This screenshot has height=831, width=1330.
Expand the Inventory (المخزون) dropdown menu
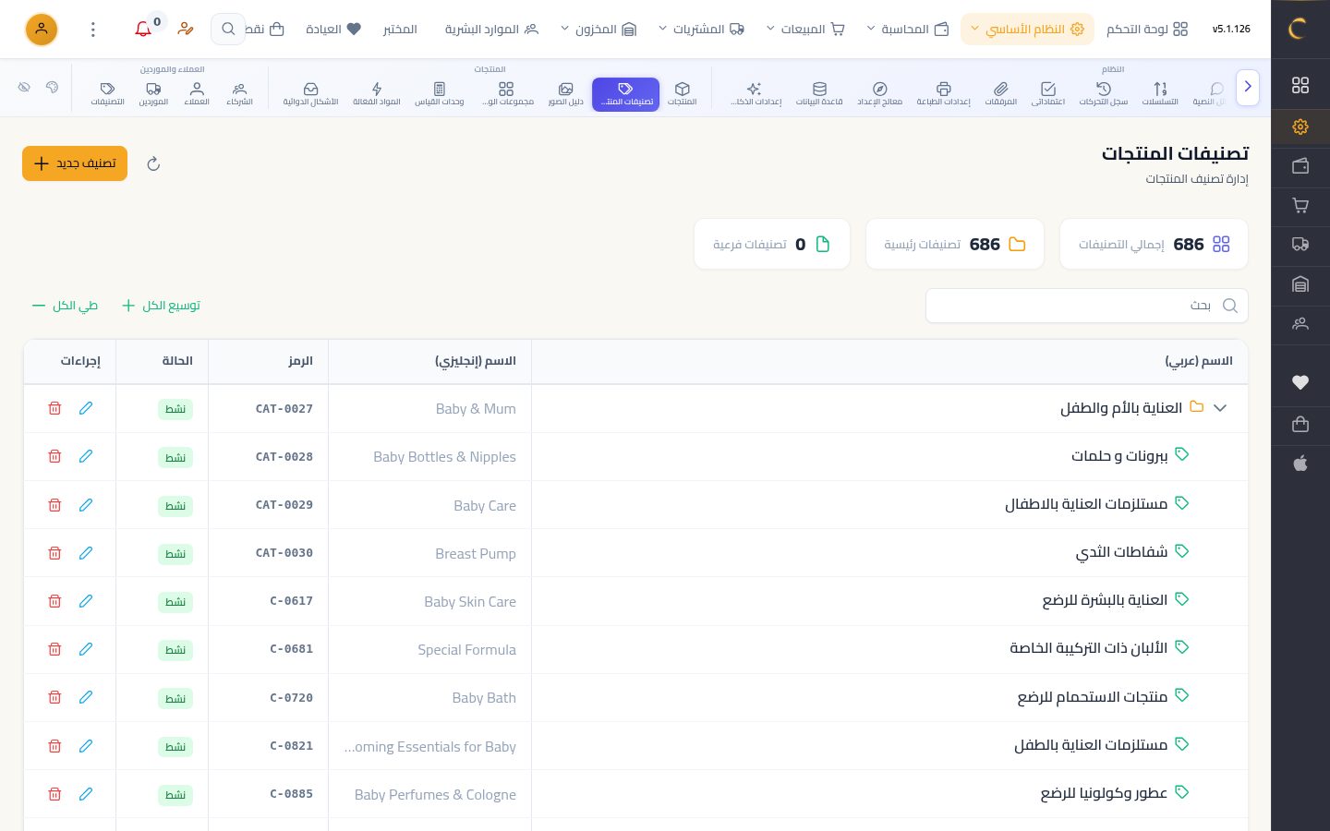tap(598, 30)
